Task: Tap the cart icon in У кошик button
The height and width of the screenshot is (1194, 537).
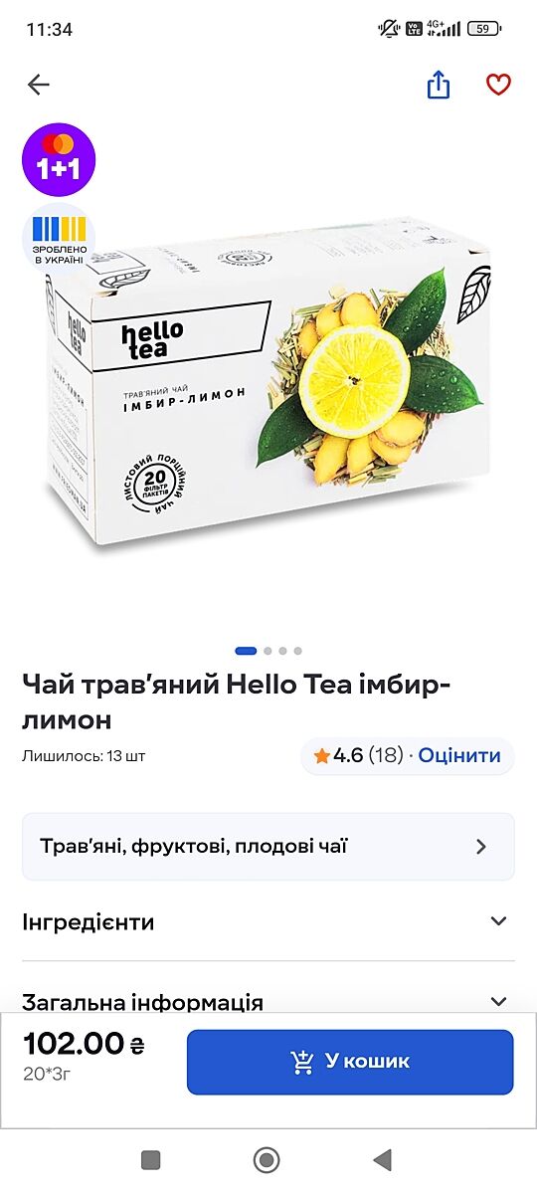Action: 302,1063
